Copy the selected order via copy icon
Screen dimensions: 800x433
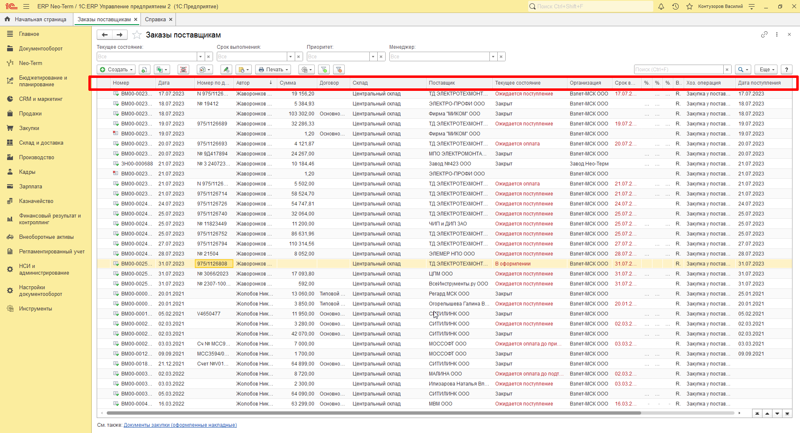pyautogui.click(x=145, y=70)
